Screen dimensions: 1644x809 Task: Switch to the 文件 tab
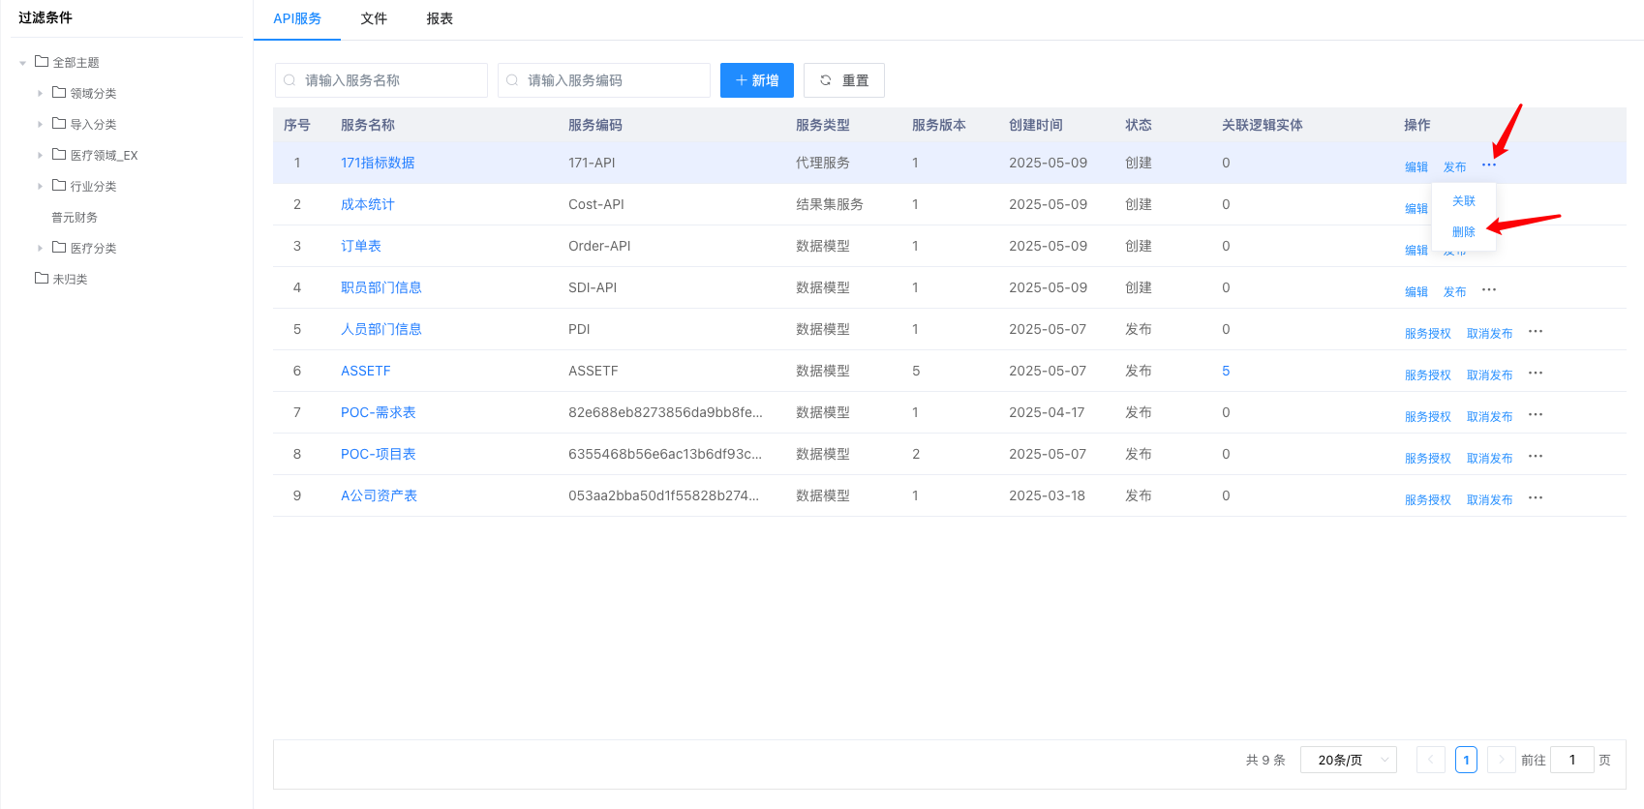pos(374,19)
